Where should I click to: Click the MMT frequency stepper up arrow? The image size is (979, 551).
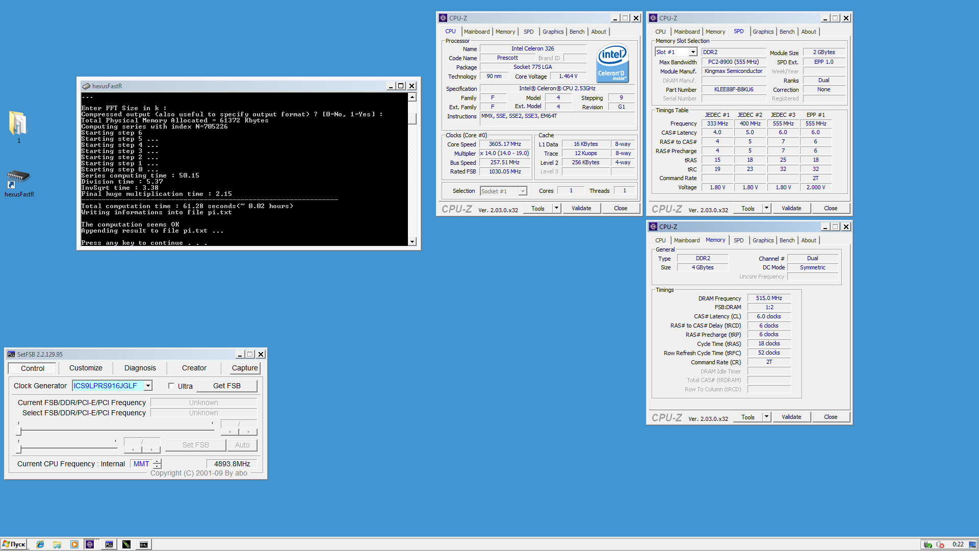point(158,461)
